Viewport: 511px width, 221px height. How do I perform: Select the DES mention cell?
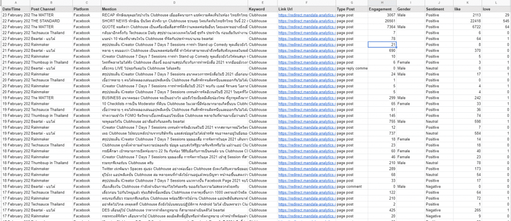[174, 210]
